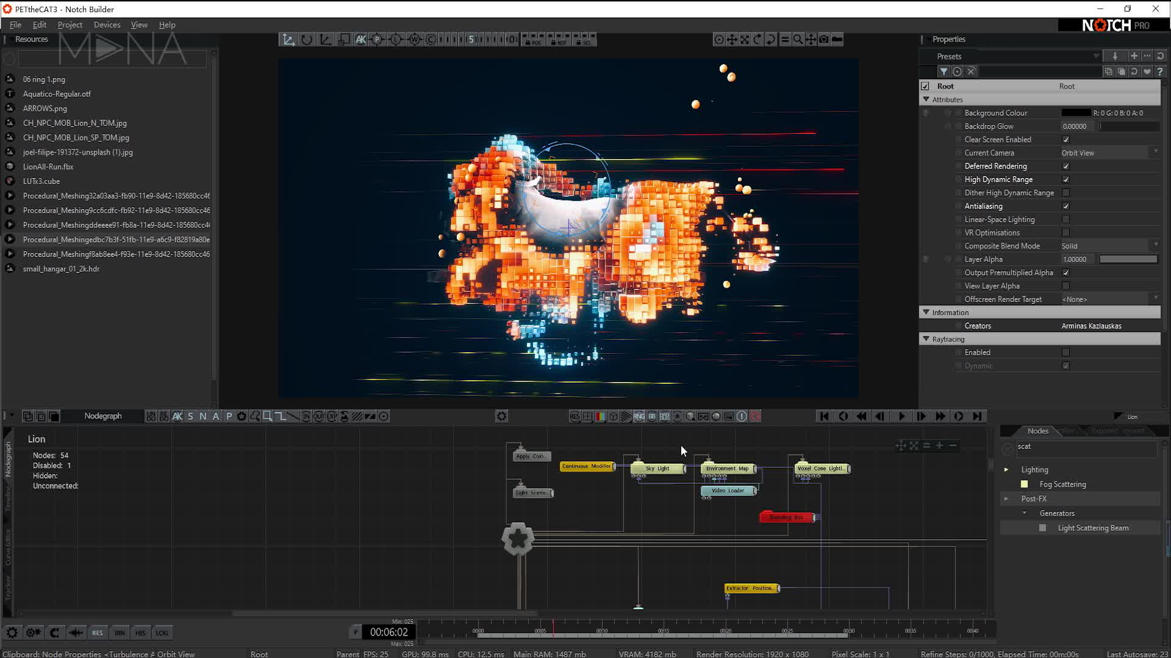The height and width of the screenshot is (658, 1171).
Task: Open the Current Camera dropdown
Action: (x=1109, y=153)
